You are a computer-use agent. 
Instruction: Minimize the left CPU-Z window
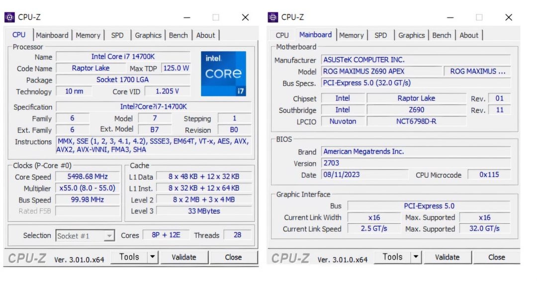tap(186, 17)
